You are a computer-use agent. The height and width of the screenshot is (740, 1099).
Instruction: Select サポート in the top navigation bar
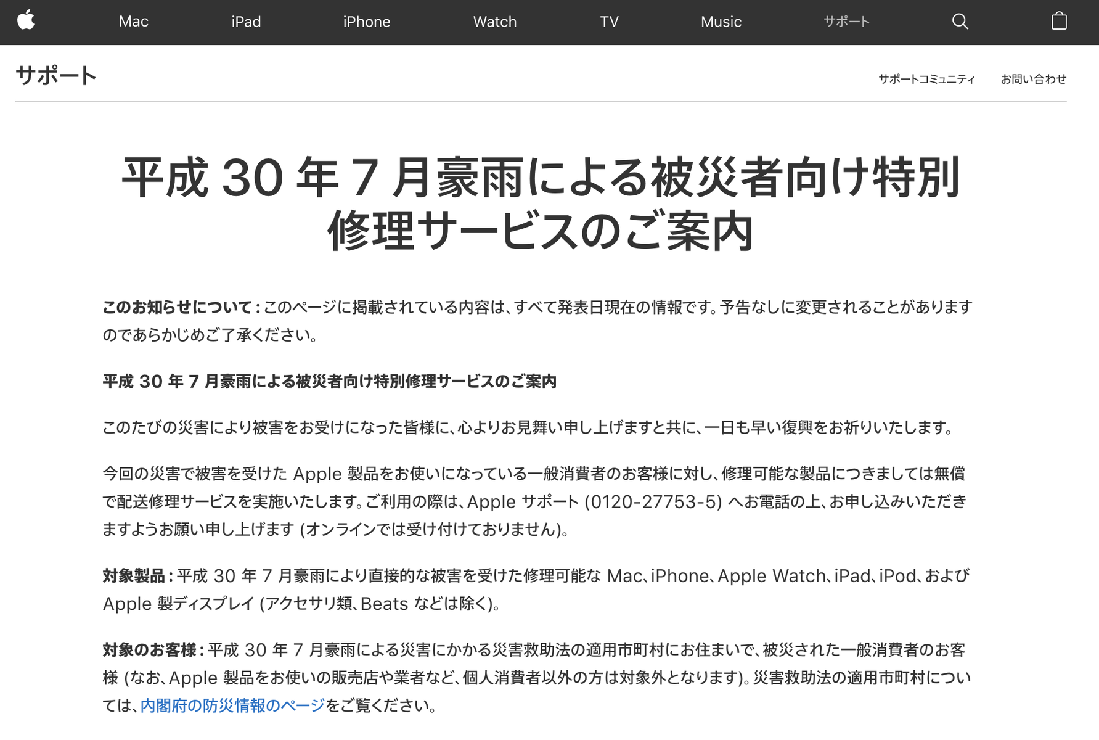[847, 22]
